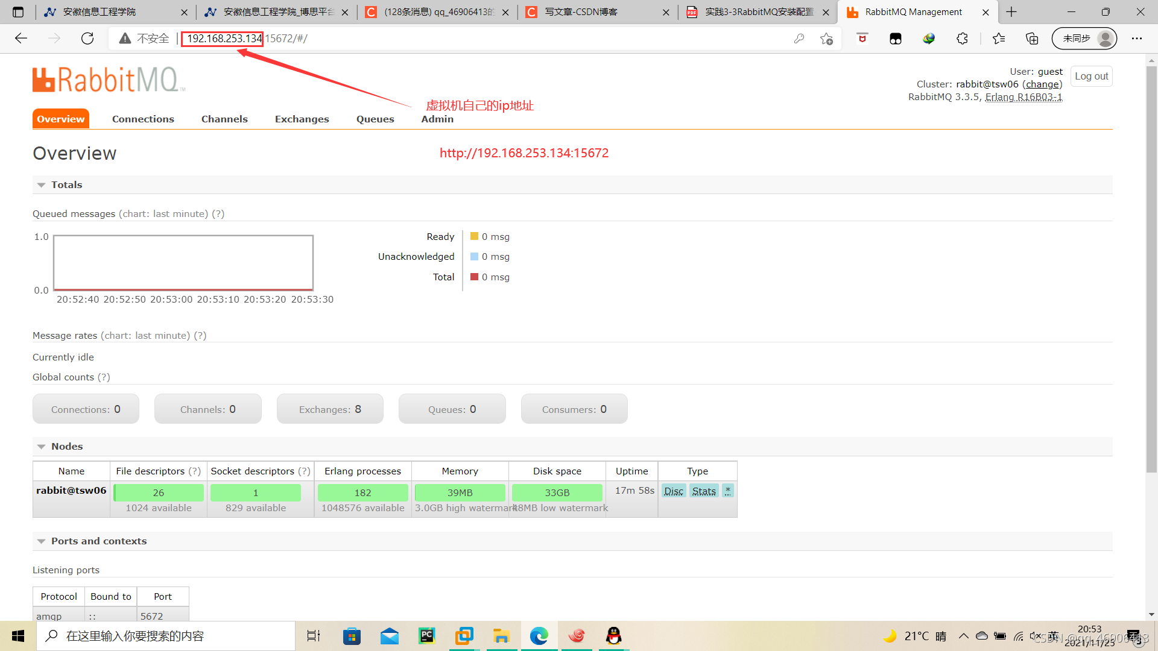Launch Microsoft Store from taskbar
The width and height of the screenshot is (1158, 651).
[352, 636]
